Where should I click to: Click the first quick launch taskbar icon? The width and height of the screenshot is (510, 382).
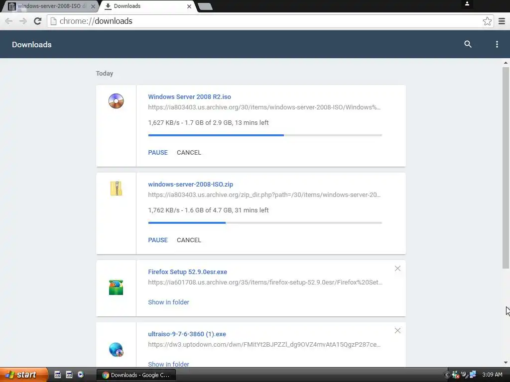(58, 375)
